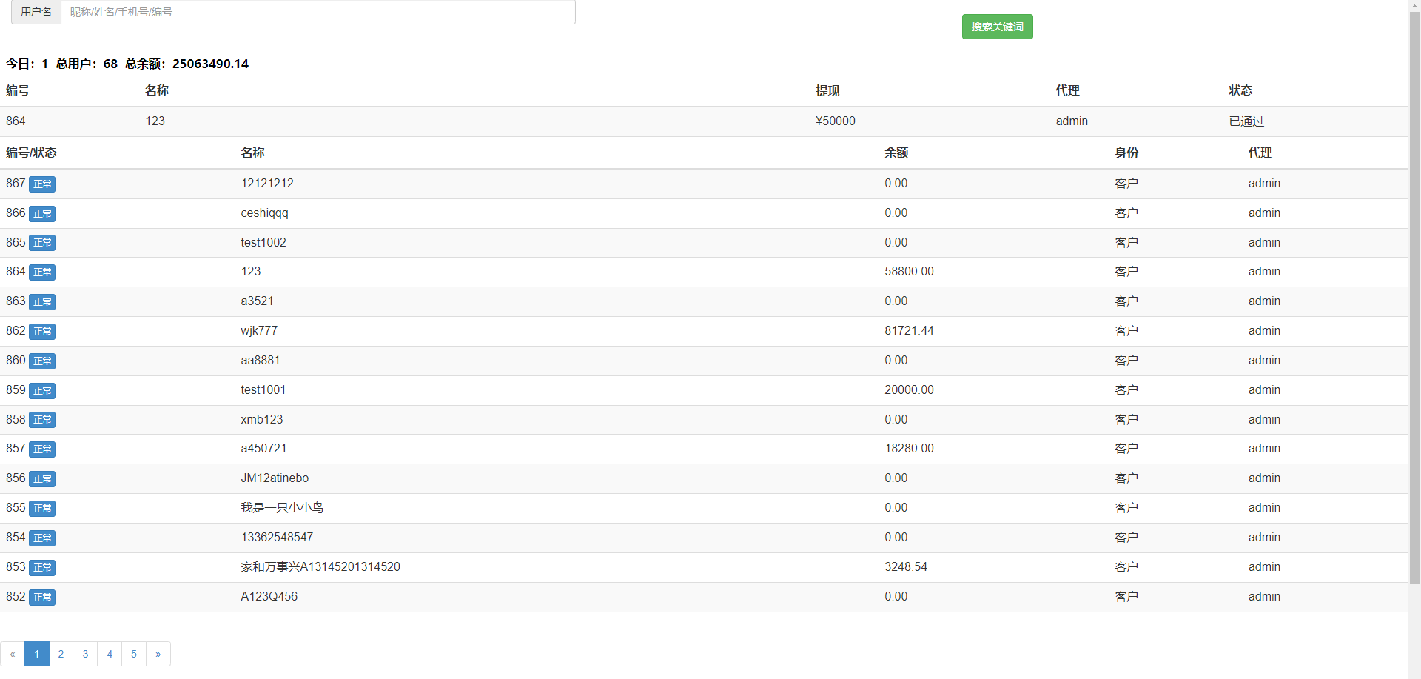Click the previous page arrow «
This screenshot has height=679, width=1421.
point(13,654)
